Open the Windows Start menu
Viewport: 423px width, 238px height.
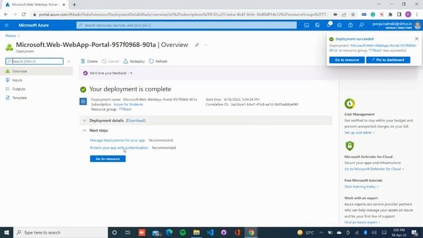[x=7, y=232]
